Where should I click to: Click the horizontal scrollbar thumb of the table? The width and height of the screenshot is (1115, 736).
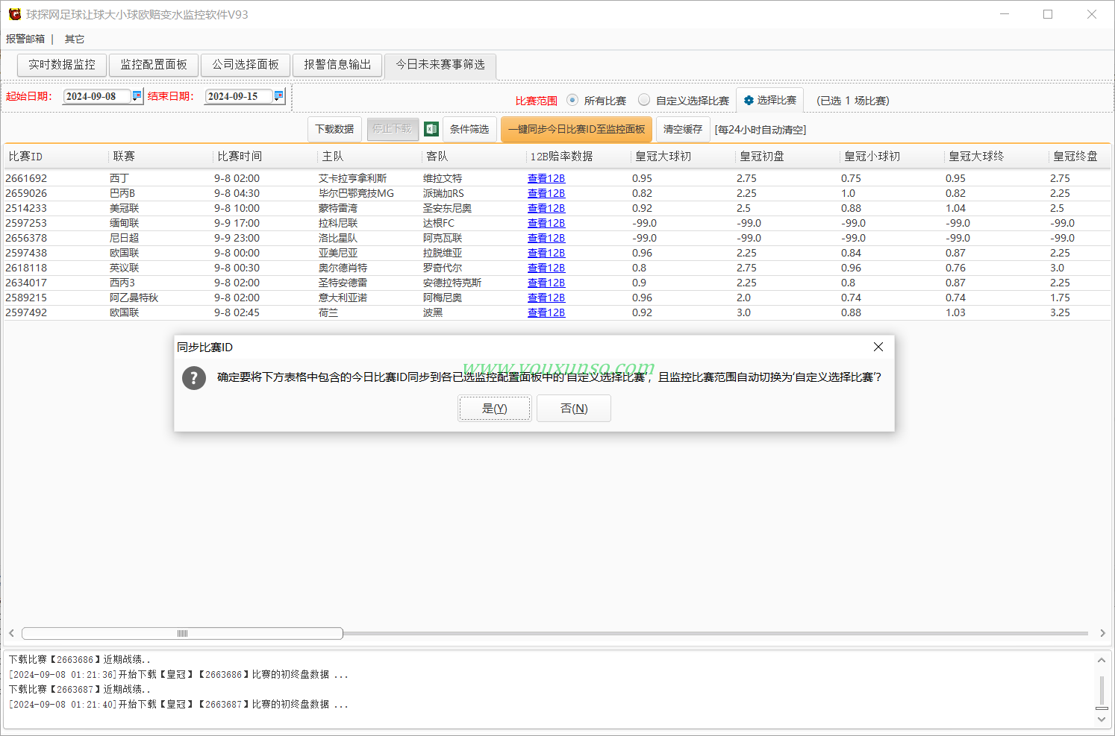pos(182,633)
